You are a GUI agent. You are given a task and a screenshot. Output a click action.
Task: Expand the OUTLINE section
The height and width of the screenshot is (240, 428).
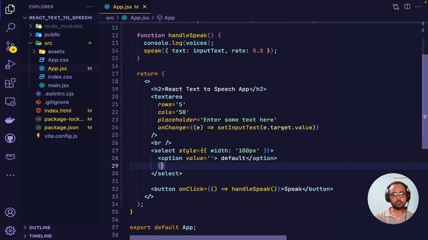point(40,227)
